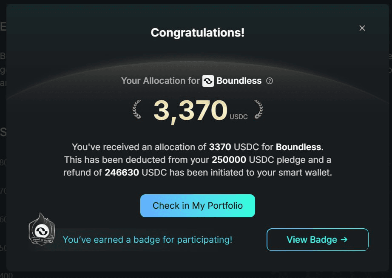Click the bold 246630 refund figure
The image size is (392, 278).
pyautogui.click(x=122, y=173)
